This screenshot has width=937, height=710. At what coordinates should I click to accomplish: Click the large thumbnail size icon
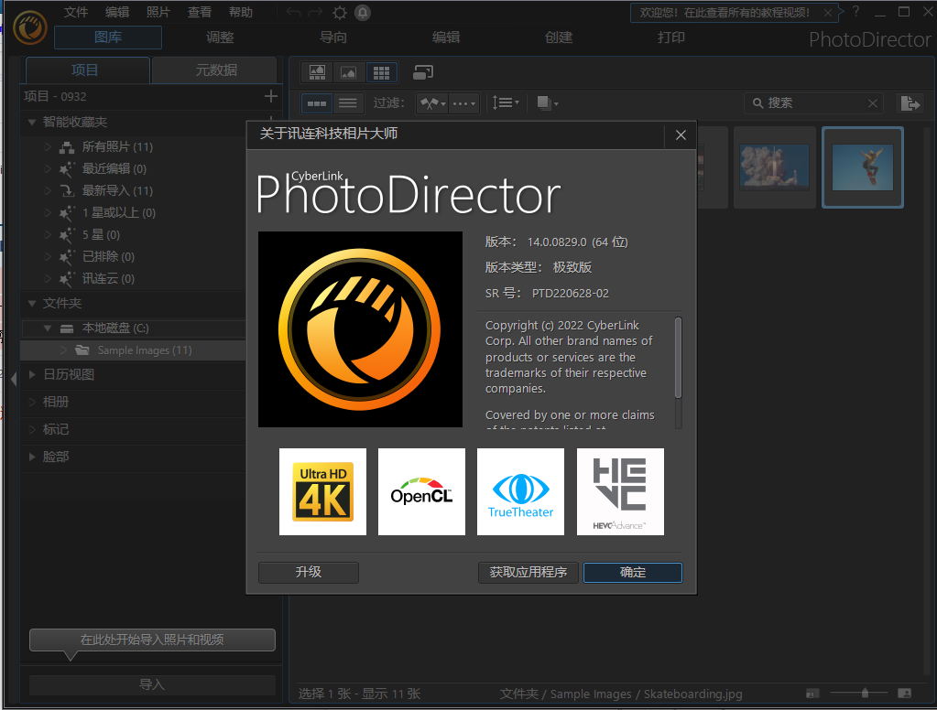click(x=905, y=694)
